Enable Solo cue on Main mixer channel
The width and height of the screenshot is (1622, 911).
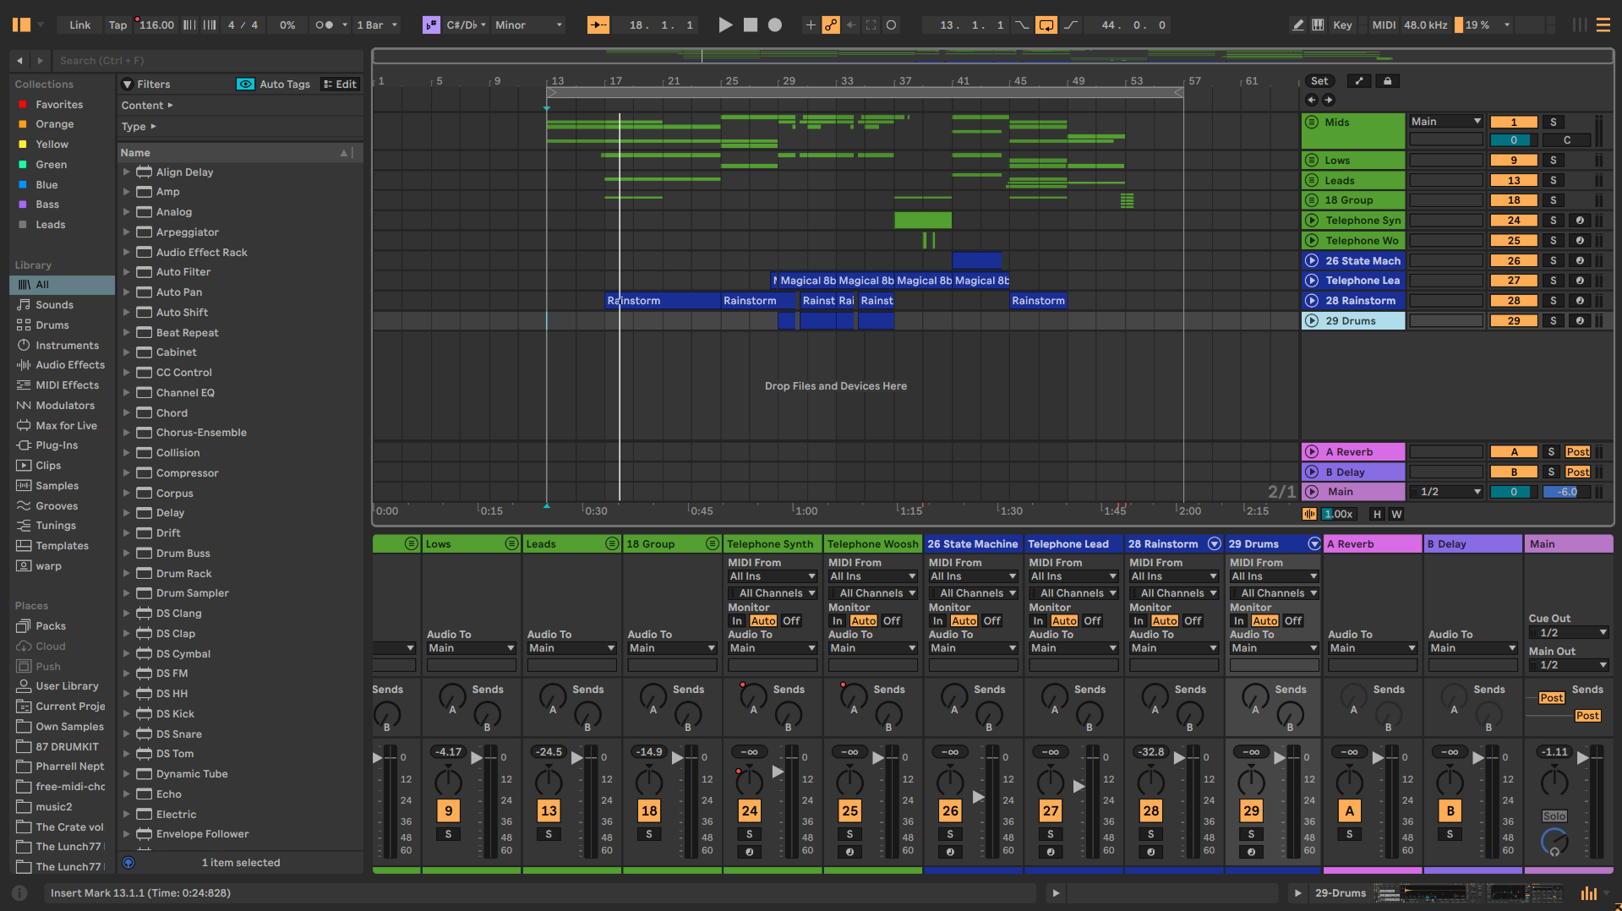pyautogui.click(x=1554, y=816)
